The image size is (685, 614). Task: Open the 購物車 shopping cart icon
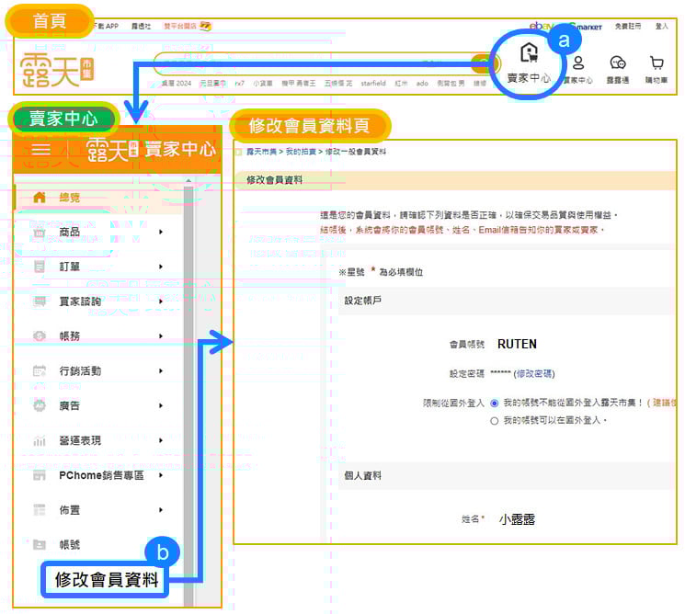click(x=656, y=63)
